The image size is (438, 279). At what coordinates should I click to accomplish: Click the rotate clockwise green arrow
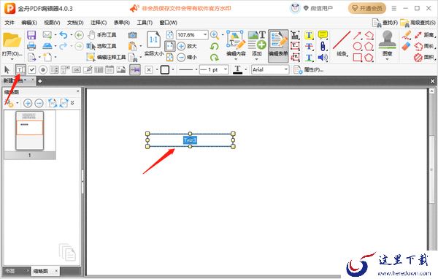click(215, 57)
